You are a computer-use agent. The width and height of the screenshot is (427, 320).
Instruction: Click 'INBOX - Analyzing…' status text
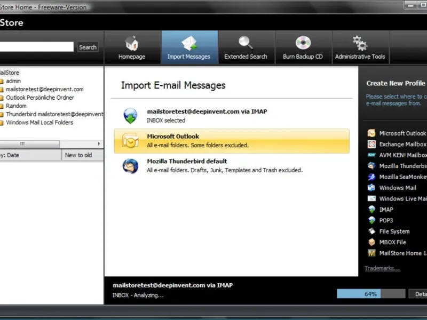tap(138, 295)
